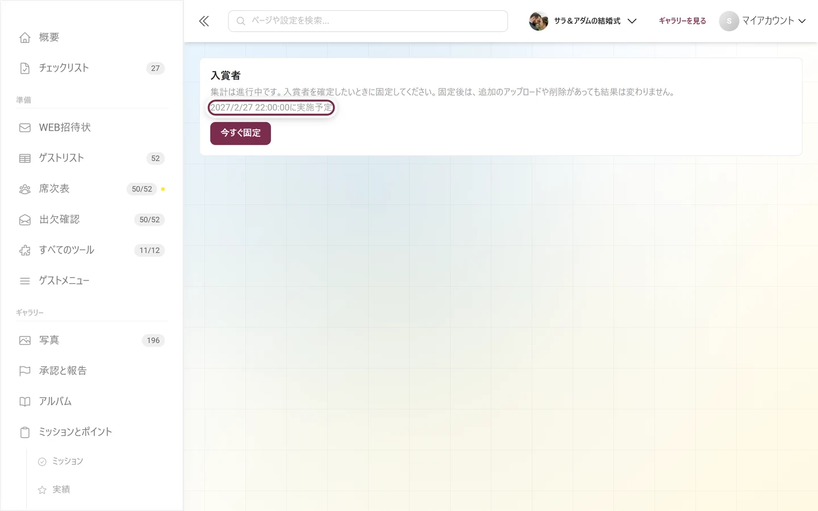Screen dimensions: 818x511
Task: Click the magnifier icon in search box
Action: pos(241,21)
